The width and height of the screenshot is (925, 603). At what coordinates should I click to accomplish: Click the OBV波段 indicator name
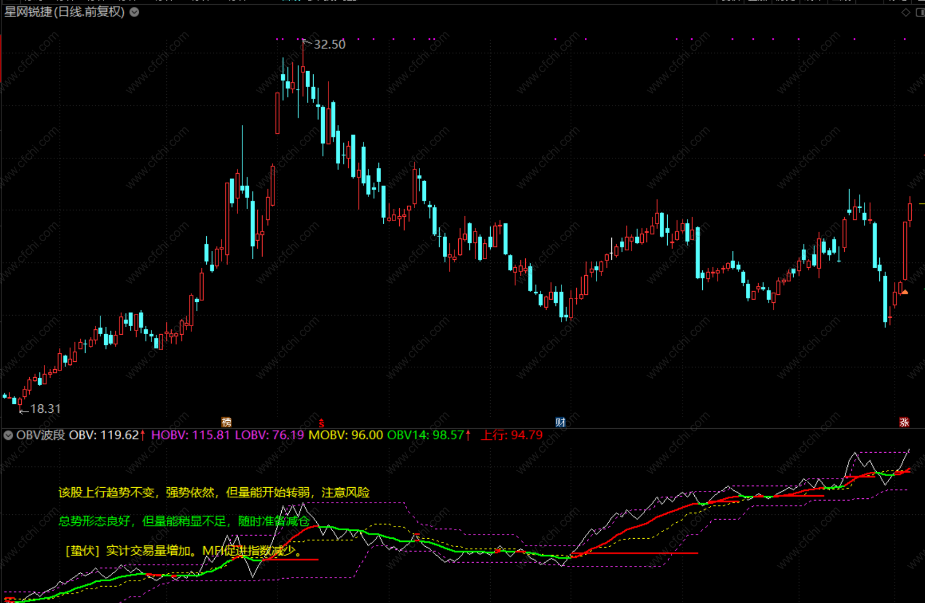click(40, 435)
